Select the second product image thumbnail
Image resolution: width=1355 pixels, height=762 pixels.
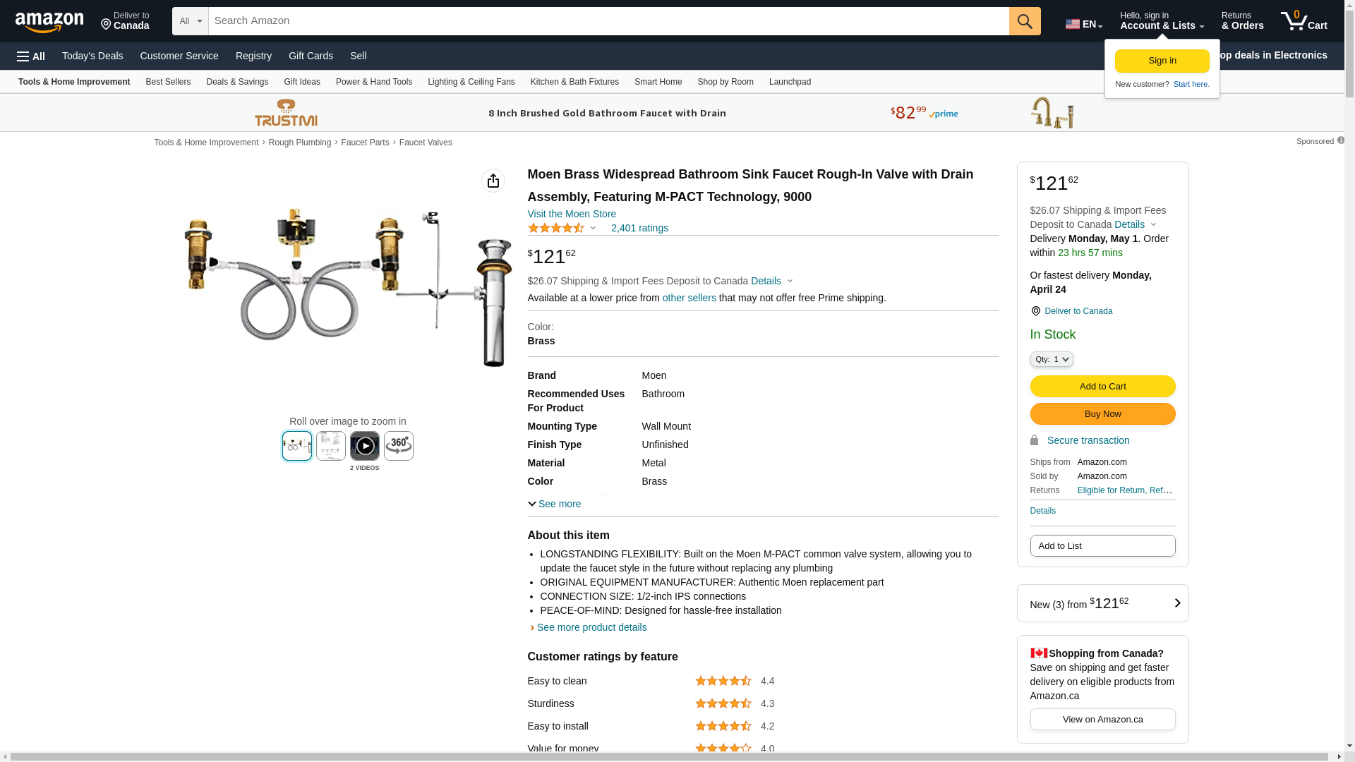(x=331, y=446)
